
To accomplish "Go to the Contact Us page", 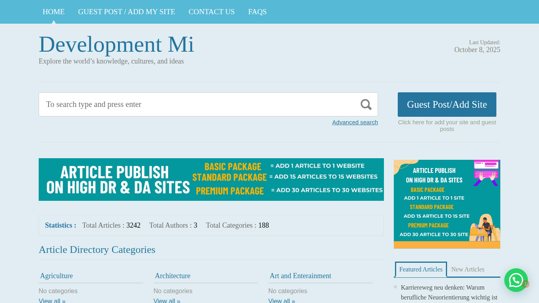I will [x=211, y=12].
